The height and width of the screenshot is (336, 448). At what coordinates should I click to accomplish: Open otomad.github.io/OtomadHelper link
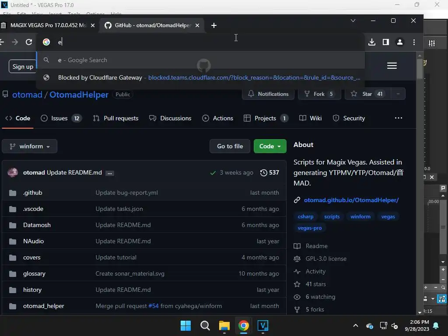click(351, 200)
